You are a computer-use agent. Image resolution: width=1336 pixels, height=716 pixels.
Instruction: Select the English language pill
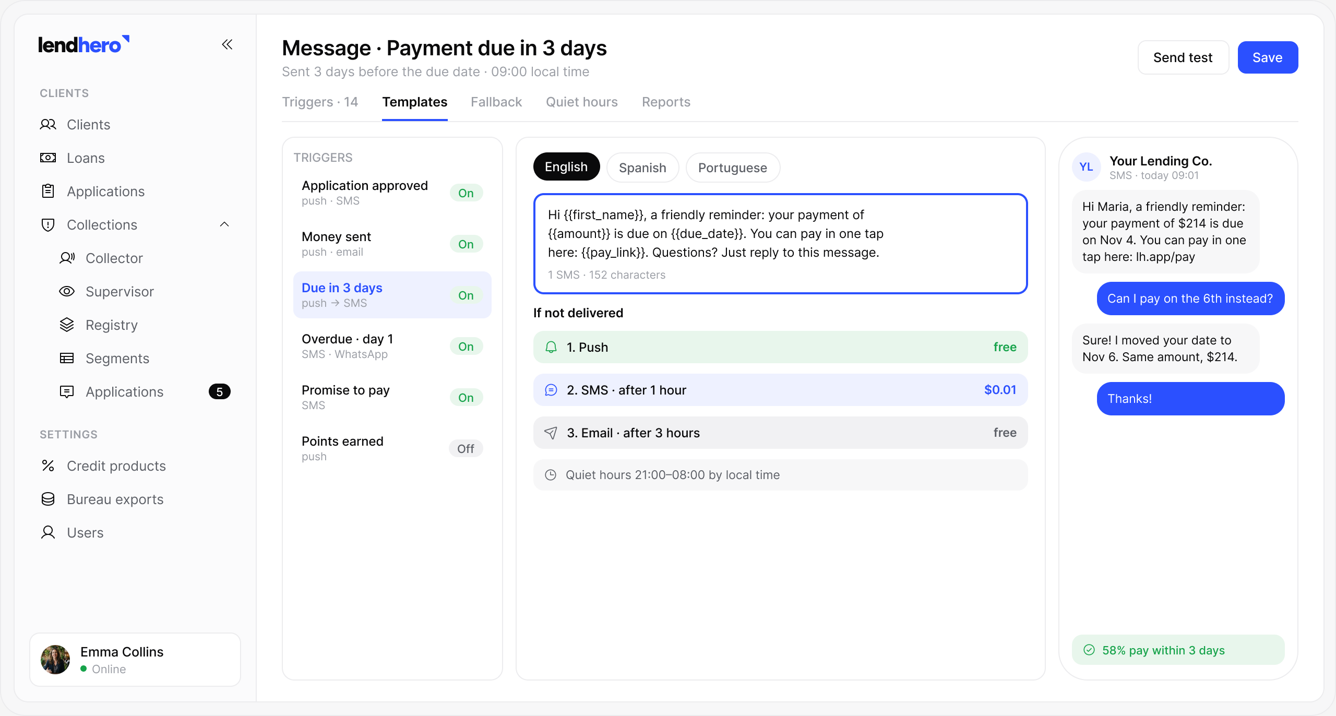(566, 167)
